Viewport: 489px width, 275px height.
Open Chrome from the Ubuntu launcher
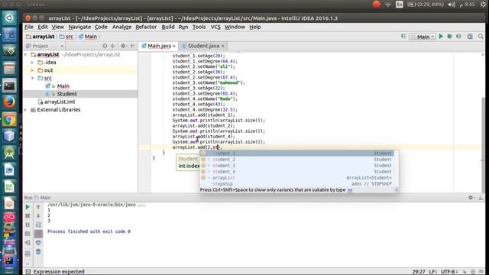pyautogui.click(x=9, y=119)
